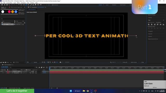This screenshot has width=166, height=93.
Task: Select the Pen tool
Action: [x=26, y=5]
